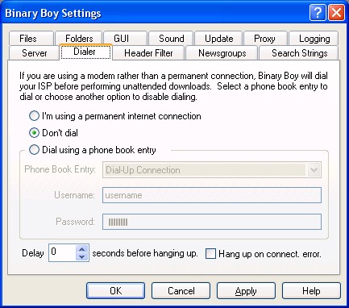The image size is (349, 308).
Task: Select the Update tab
Action: coord(218,39)
